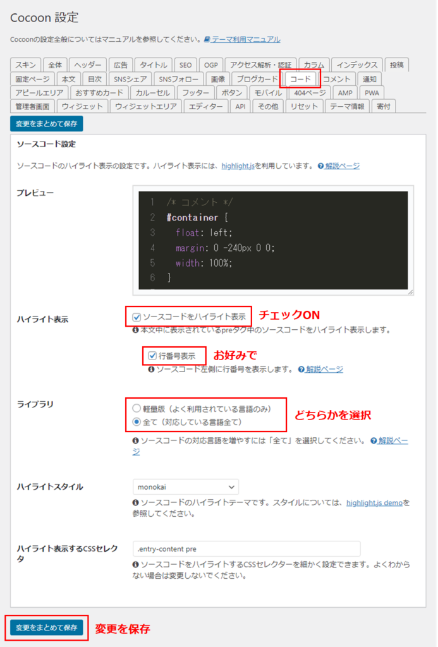The width and height of the screenshot is (438, 647).
Task: Open the スキン tab
Action: point(25,65)
